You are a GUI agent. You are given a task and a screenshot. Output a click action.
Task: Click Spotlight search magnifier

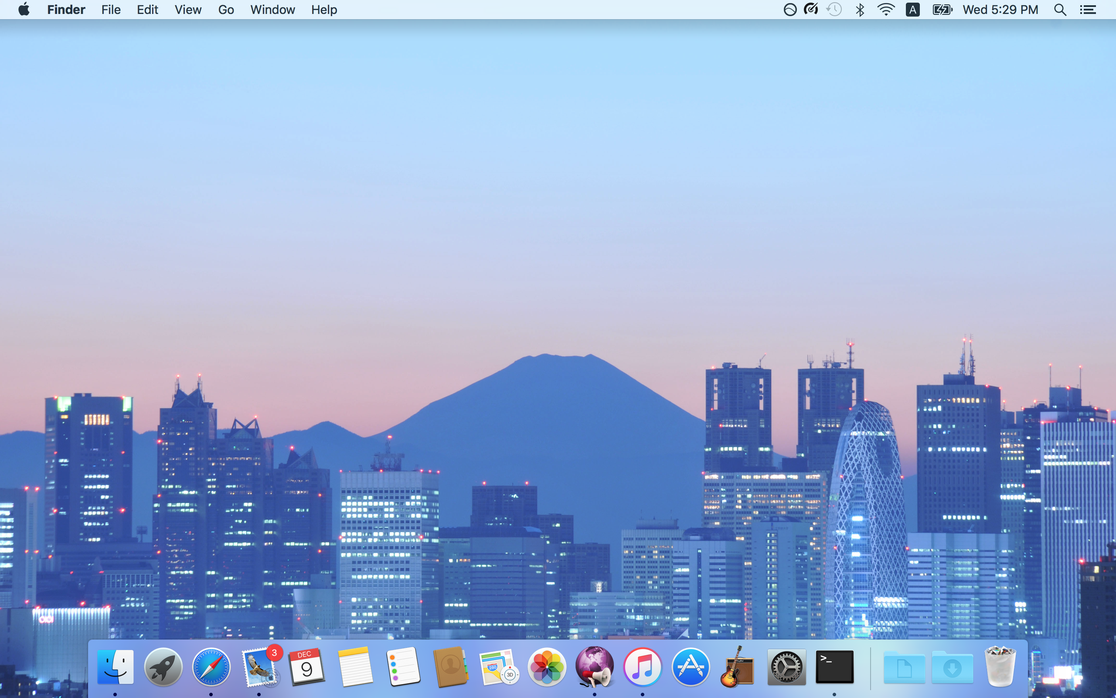coord(1060,10)
